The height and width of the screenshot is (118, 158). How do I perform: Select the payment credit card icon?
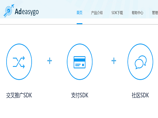tap(80, 62)
